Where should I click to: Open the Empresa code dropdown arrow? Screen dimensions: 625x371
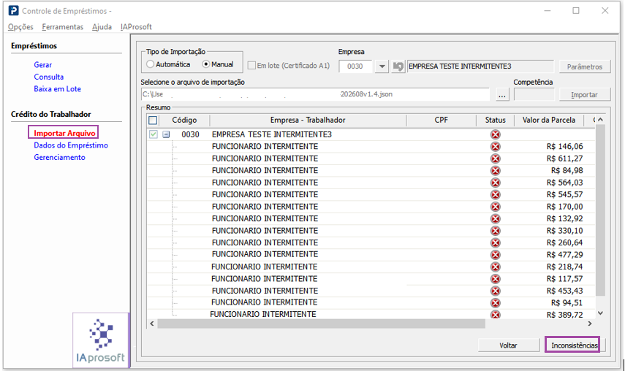tap(382, 66)
